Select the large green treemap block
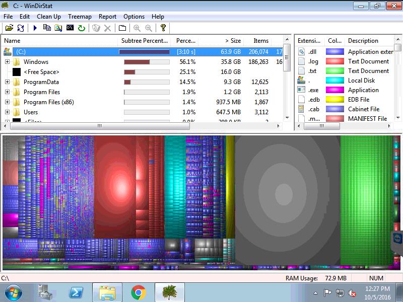This screenshot has height=302, width=403. 367,200
